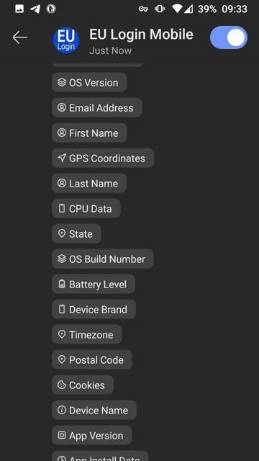259x461 pixels.
Task: Tap the CPU Data phone icon
Action: tap(62, 208)
